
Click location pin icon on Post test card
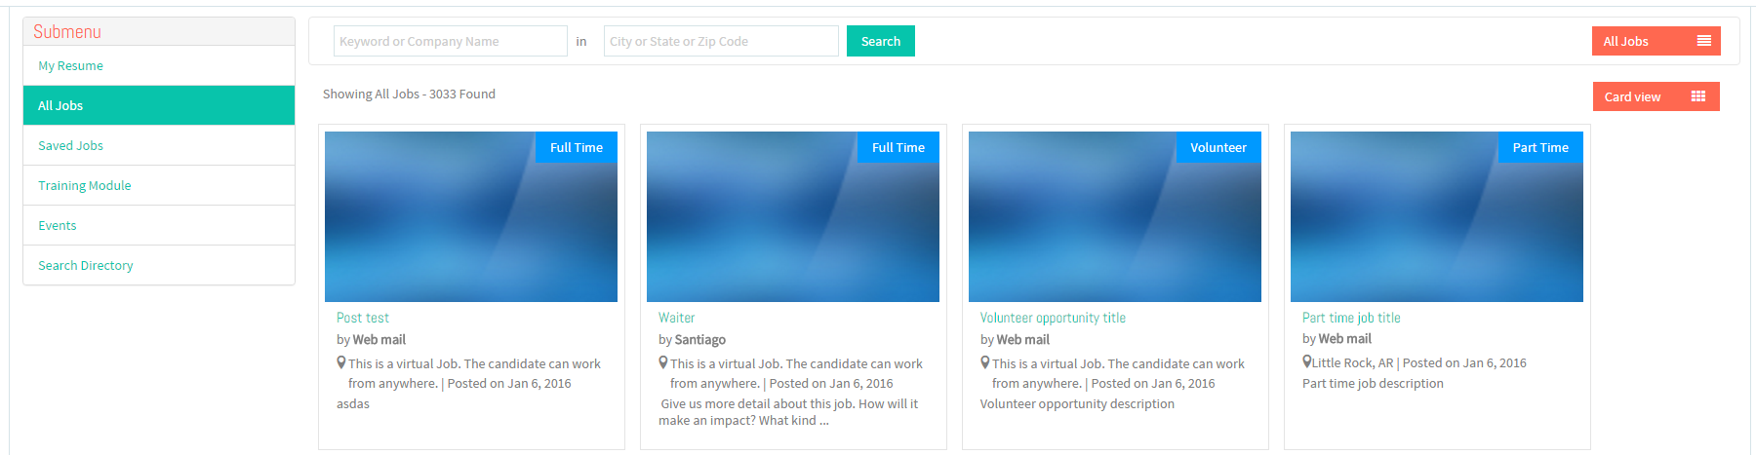click(341, 362)
